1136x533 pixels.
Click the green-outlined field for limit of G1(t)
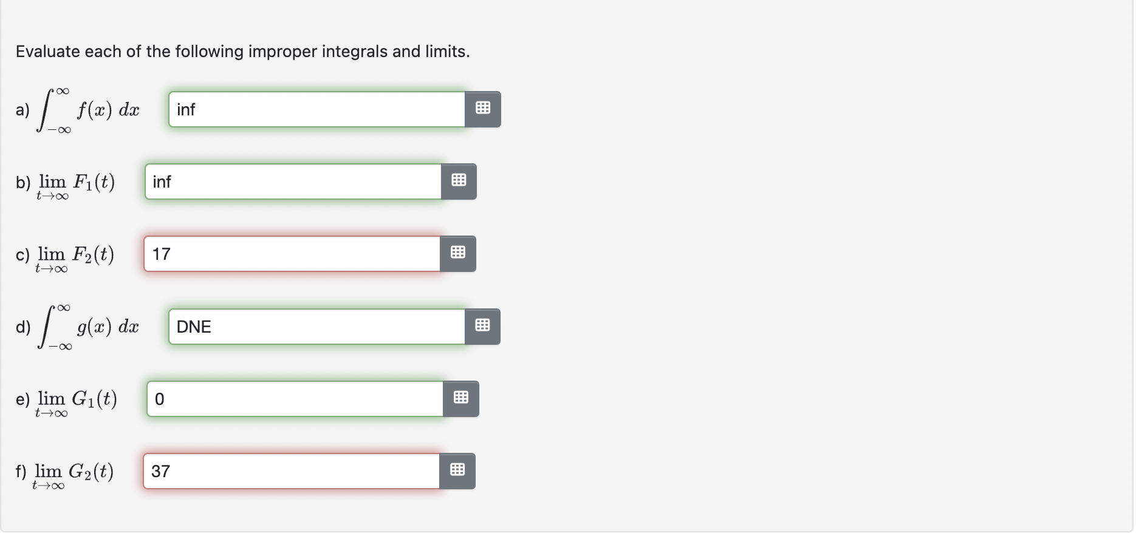(x=295, y=398)
